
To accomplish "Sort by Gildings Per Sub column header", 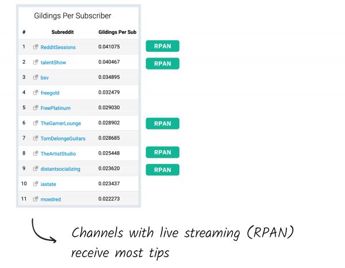I will click(117, 32).
